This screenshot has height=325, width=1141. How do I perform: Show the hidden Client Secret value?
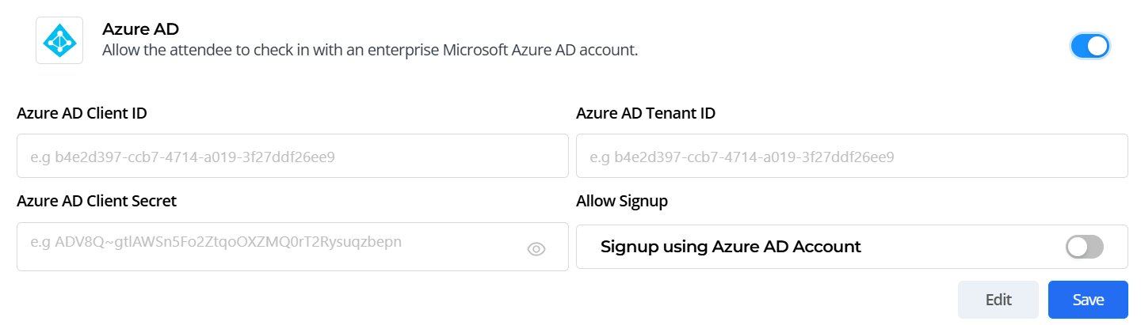[x=536, y=249]
